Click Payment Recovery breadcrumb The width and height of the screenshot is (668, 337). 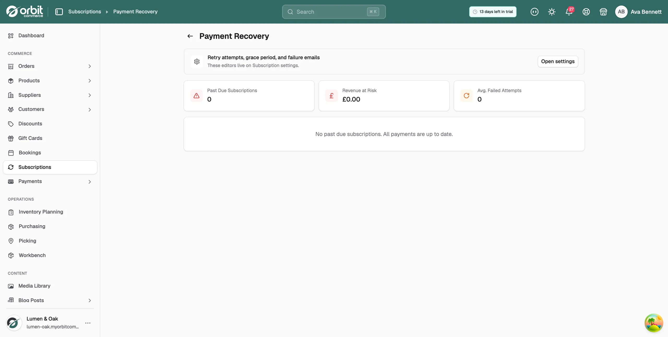(x=135, y=12)
